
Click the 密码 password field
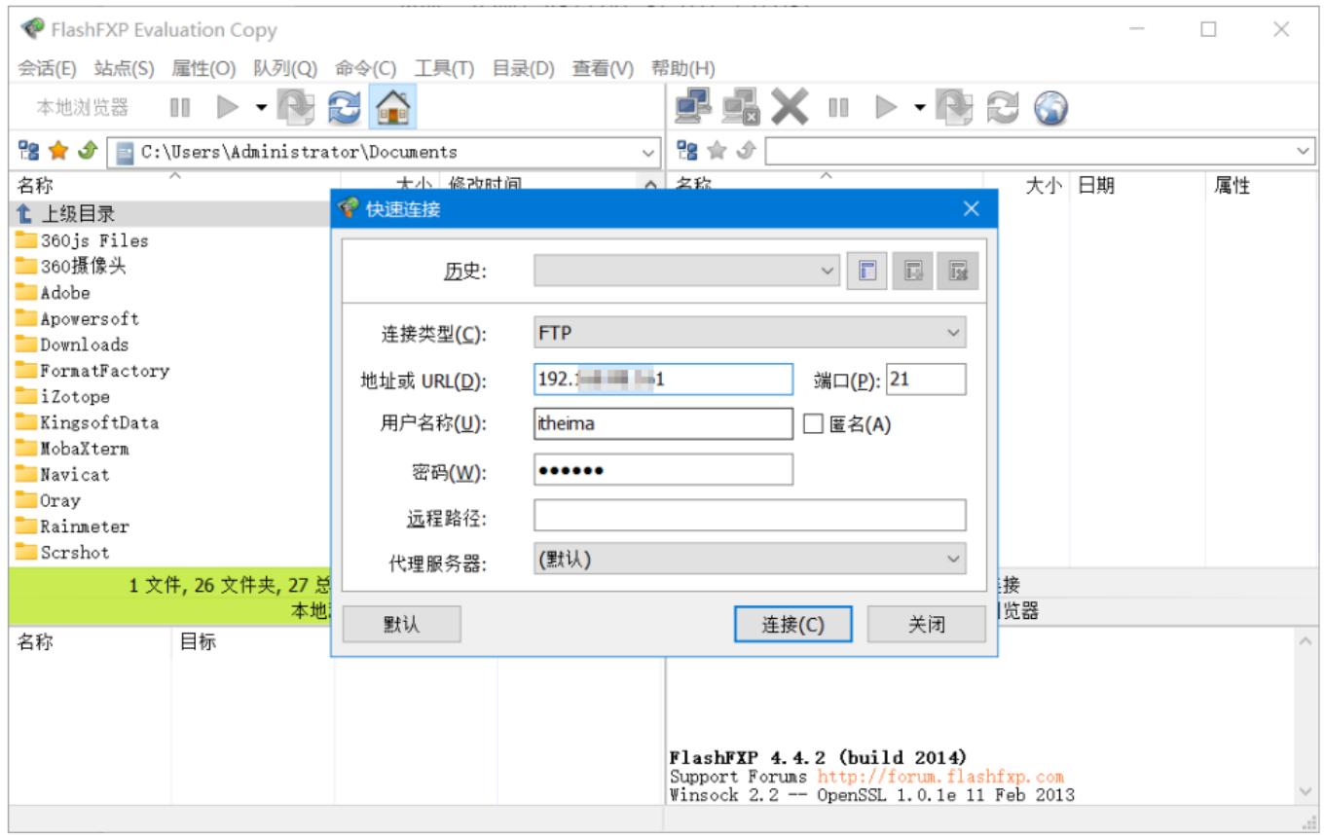pyautogui.click(x=664, y=470)
